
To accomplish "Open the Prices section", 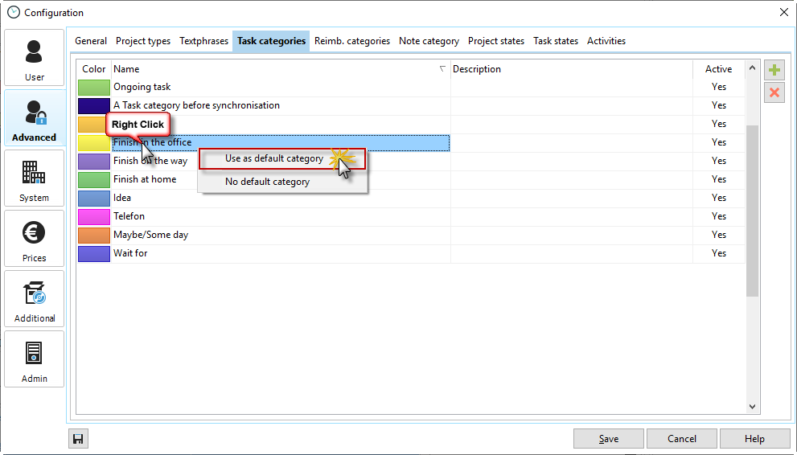I will pos(35,239).
